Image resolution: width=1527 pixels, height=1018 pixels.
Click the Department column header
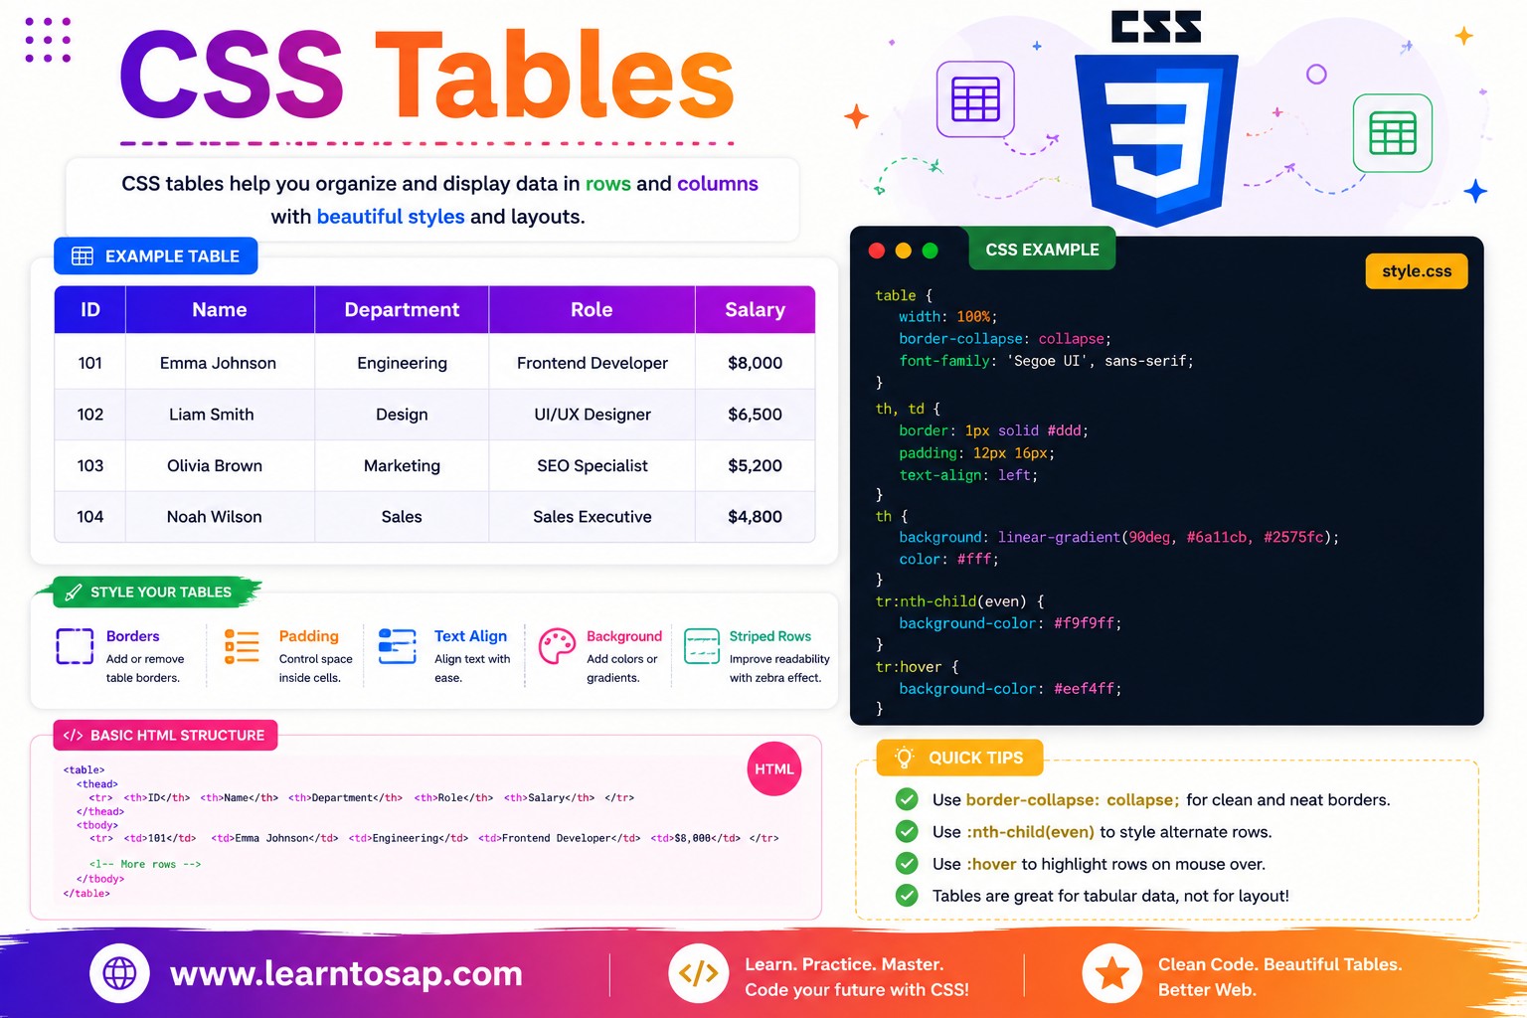402,310
